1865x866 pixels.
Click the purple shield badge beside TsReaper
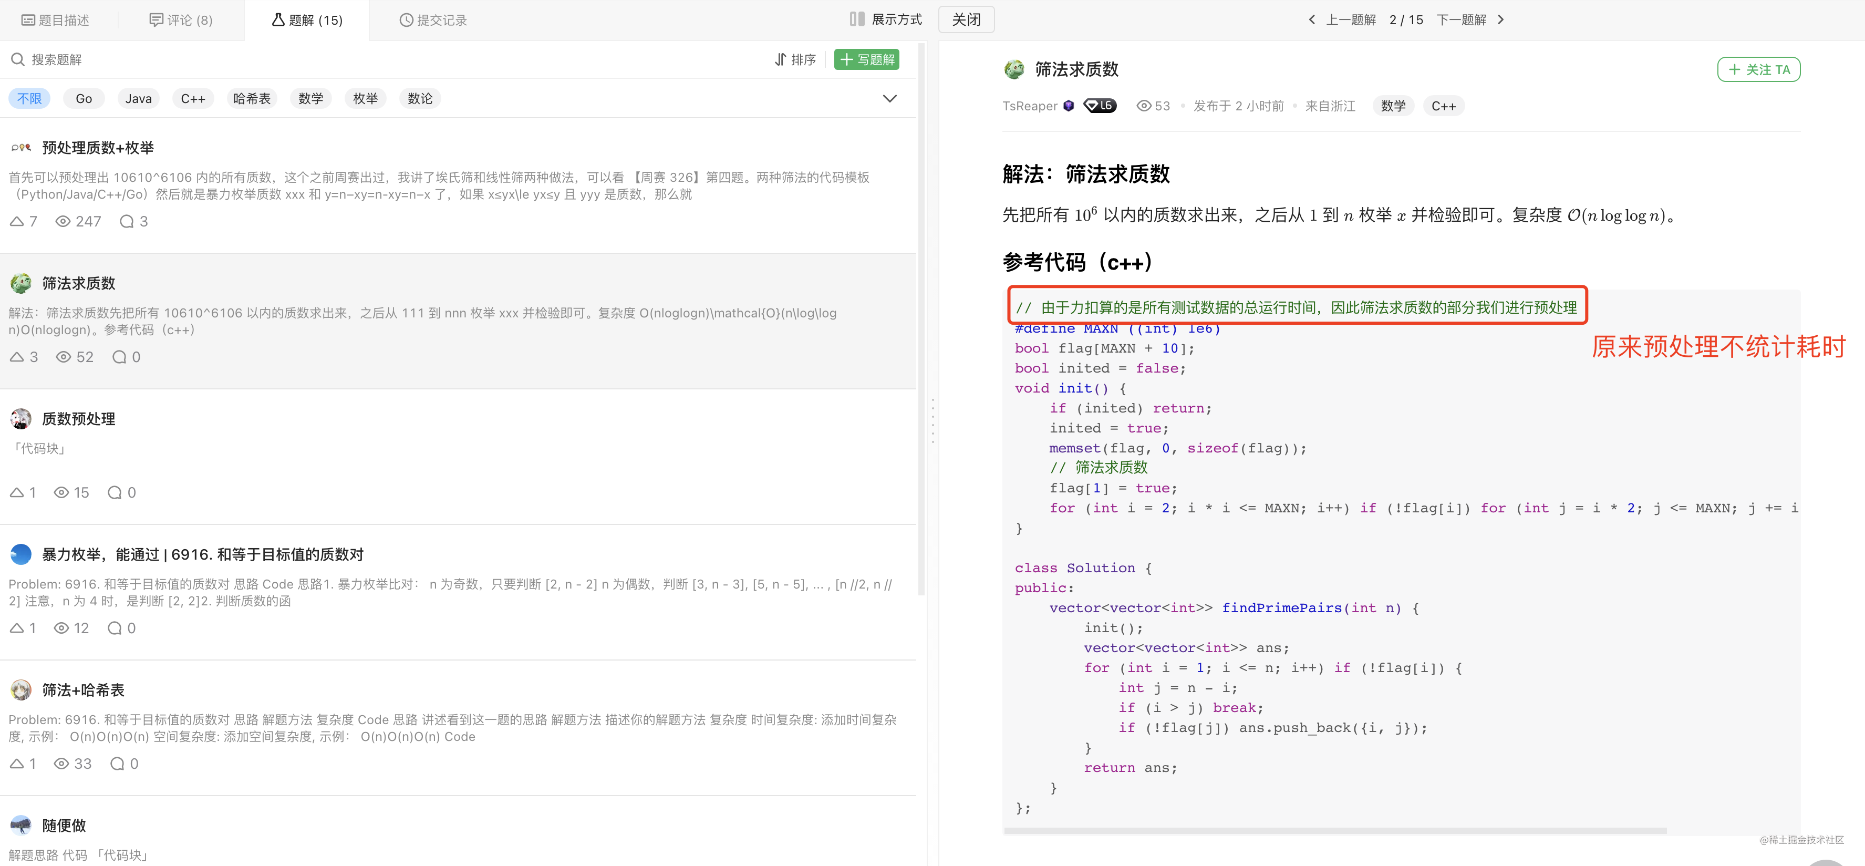pyautogui.click(x=1069, y=106)
